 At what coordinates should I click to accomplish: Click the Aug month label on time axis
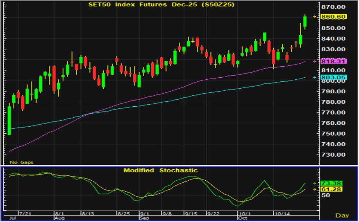59,219
